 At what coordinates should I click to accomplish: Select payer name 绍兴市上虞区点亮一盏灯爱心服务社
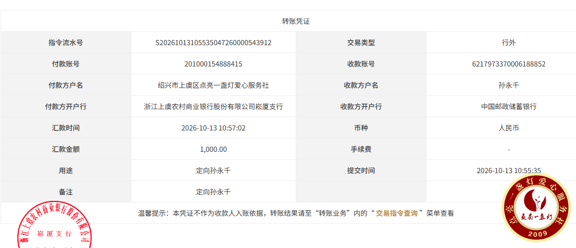pos(213,85)
